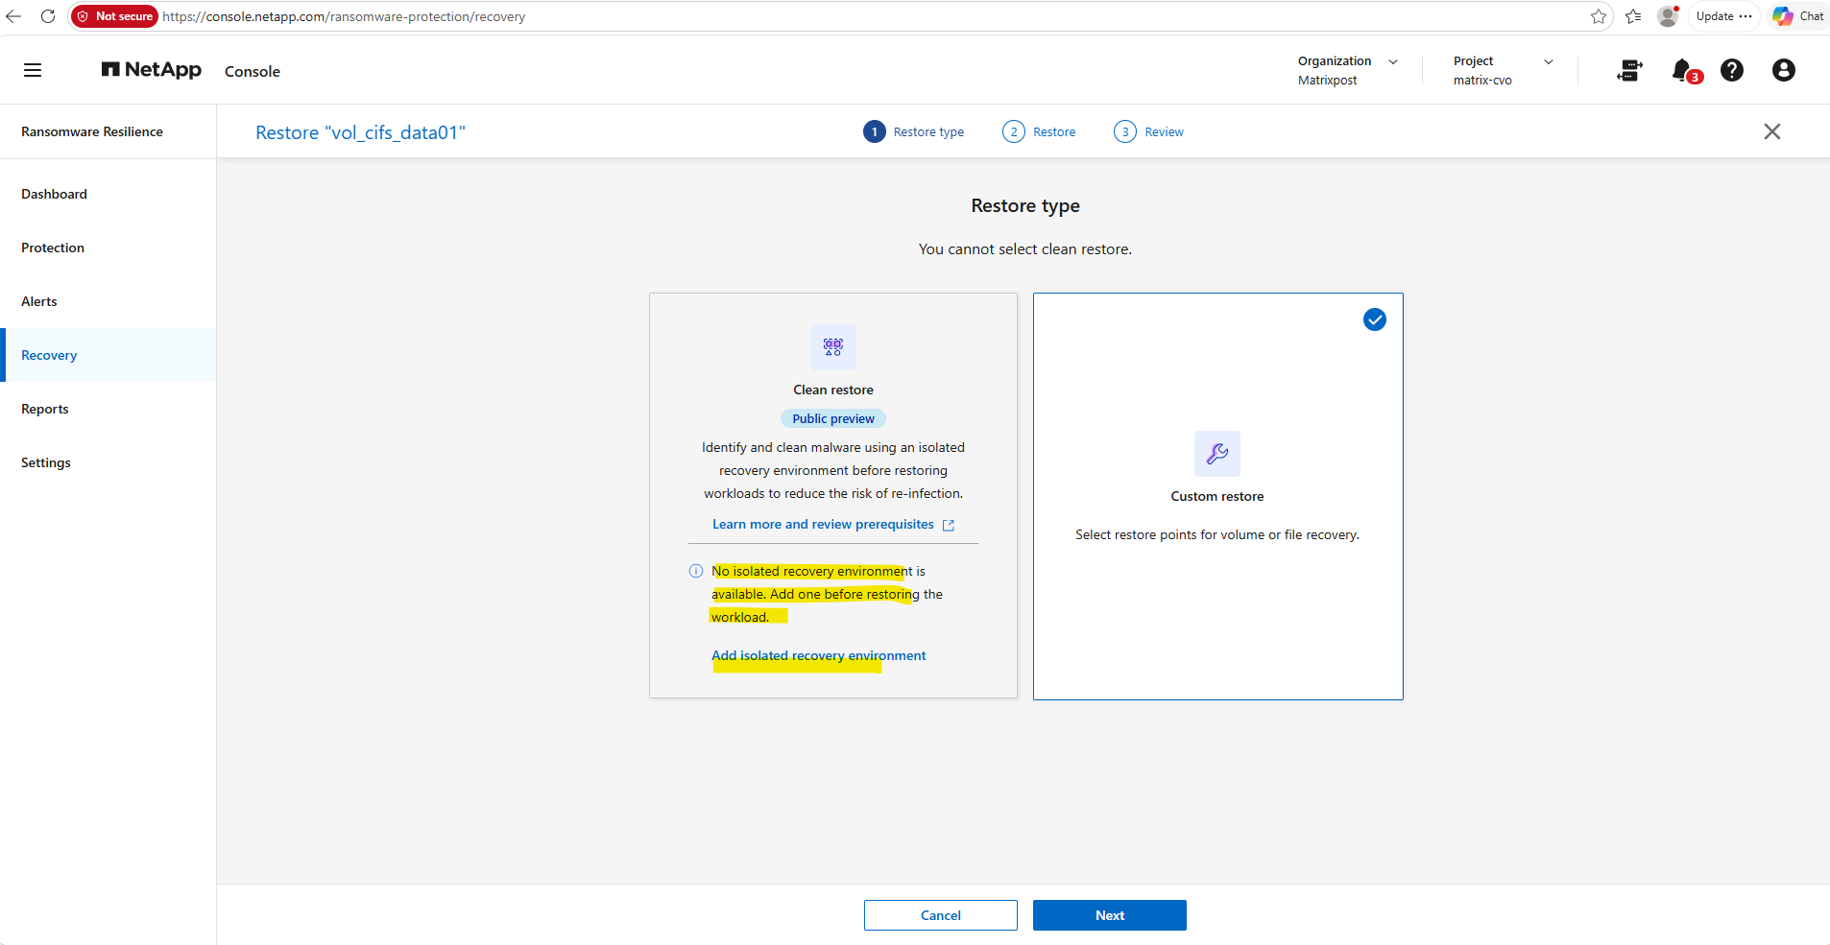Viewport: 1830px width, 945px height.
Task: Open the user account profile icon
Action: (x=1784, y=70)
